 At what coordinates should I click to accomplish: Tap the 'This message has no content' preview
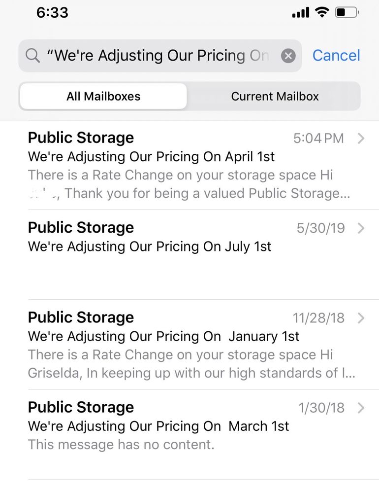(121, 445)
